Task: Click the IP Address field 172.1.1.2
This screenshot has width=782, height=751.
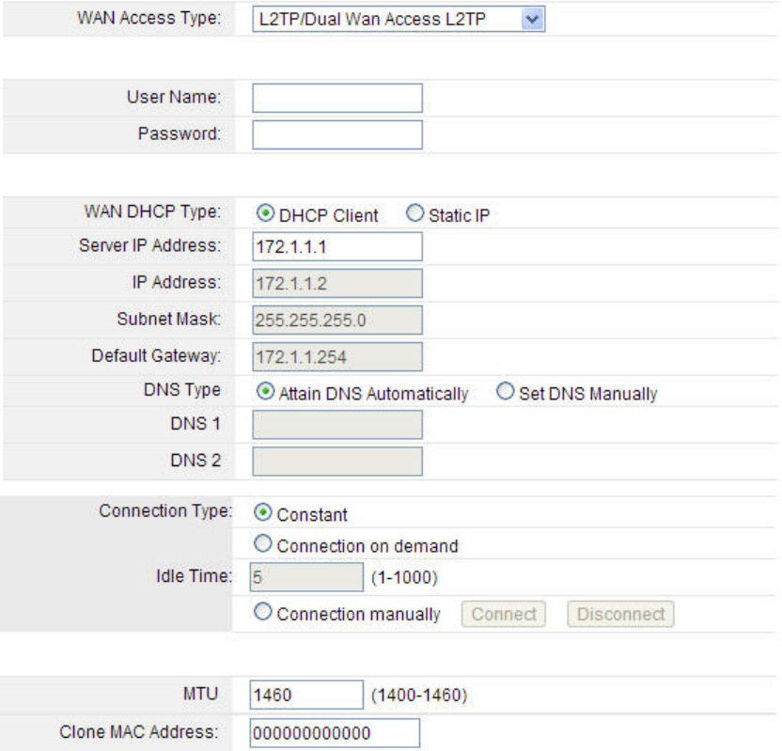Action: [x=337, y=283]
